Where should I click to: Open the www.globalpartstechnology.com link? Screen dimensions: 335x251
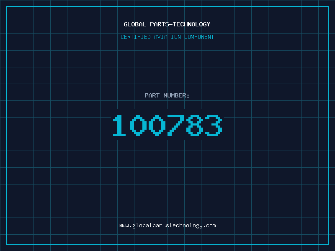tap(167, 225)
